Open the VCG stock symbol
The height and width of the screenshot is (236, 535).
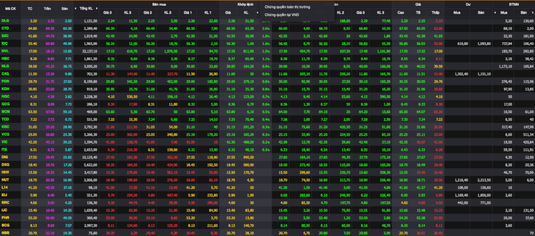coord(5,134)
